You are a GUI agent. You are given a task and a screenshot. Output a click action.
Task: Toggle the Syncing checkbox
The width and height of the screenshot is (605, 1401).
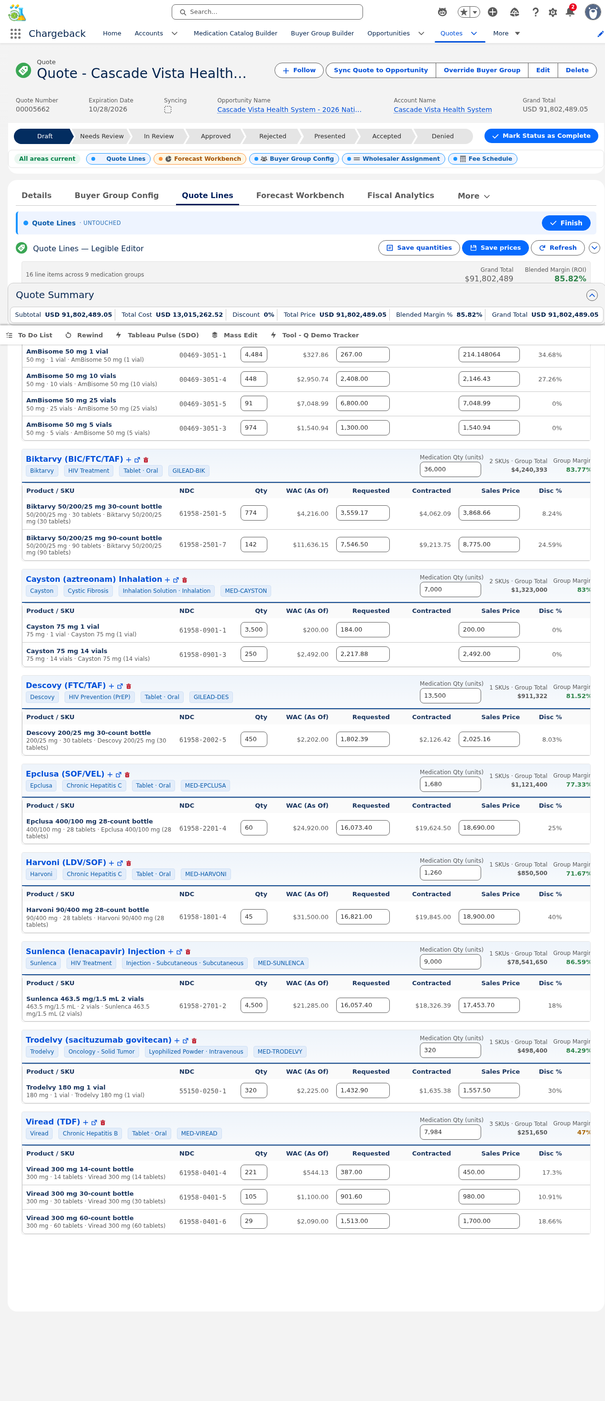coord(168,110)
